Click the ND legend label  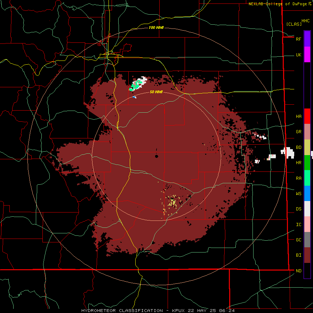pyautogui.click(x=298, y=271)
